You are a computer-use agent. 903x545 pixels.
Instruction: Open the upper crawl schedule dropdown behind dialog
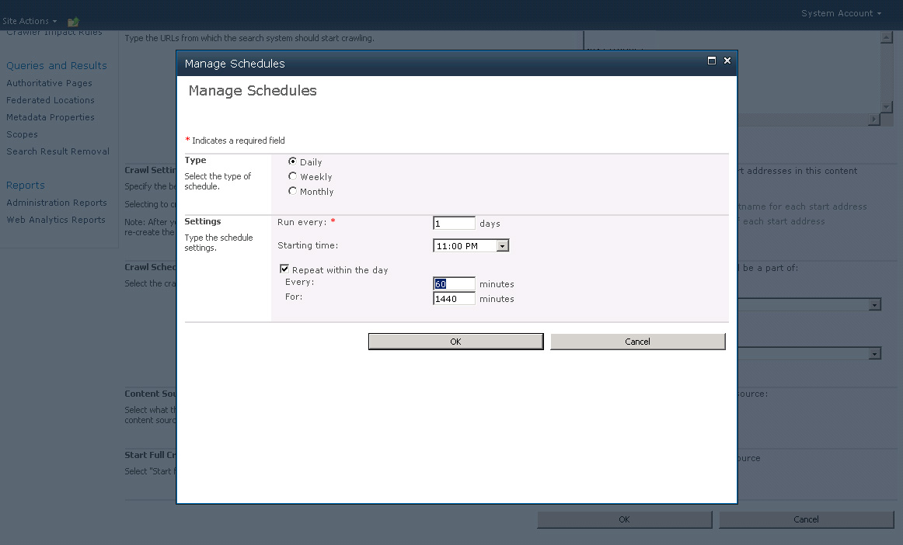(875, 304)
